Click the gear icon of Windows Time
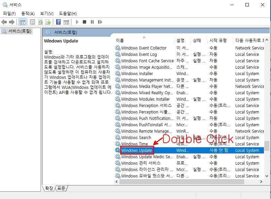 click(x=118, y=144)
